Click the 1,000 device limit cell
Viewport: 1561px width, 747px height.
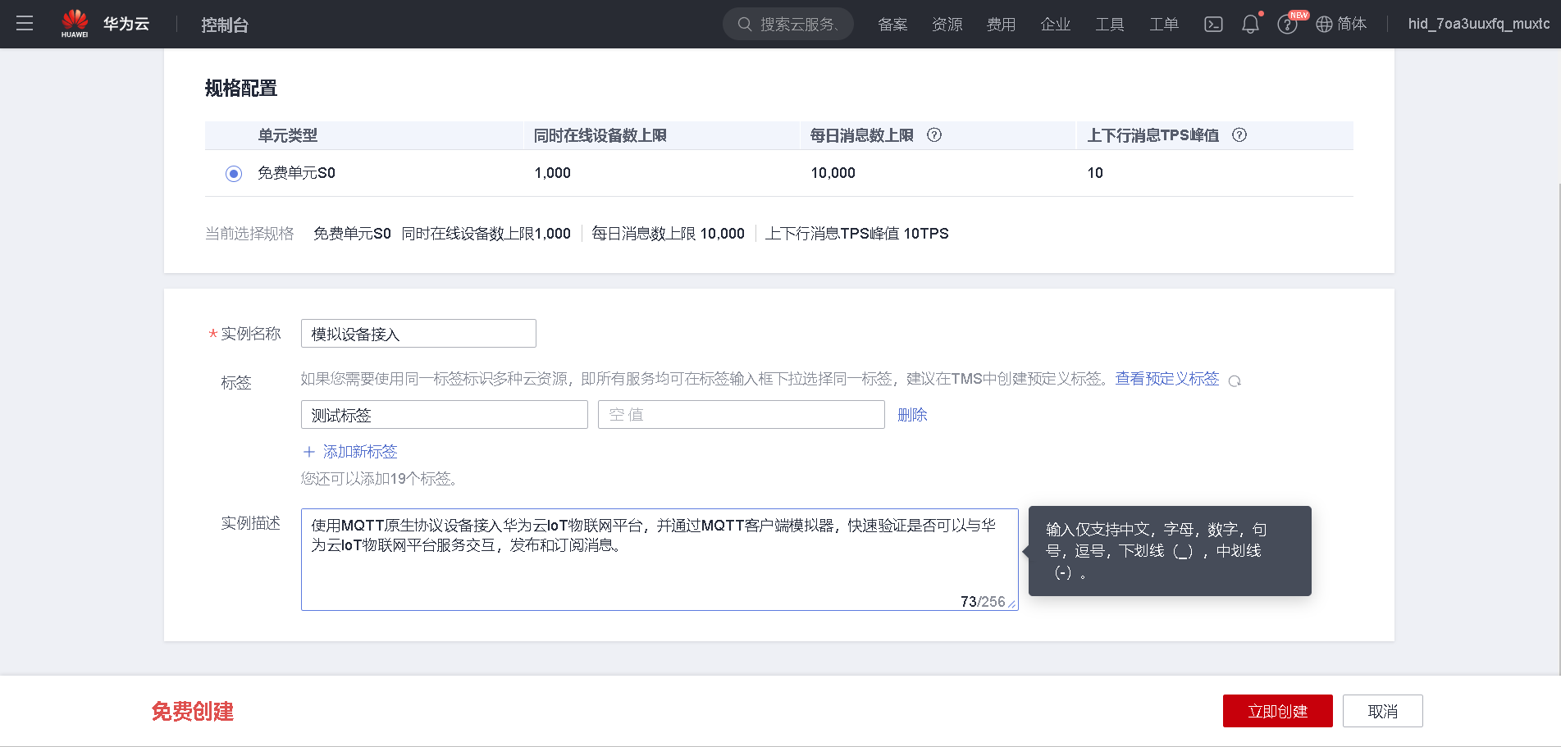point(553,173)
